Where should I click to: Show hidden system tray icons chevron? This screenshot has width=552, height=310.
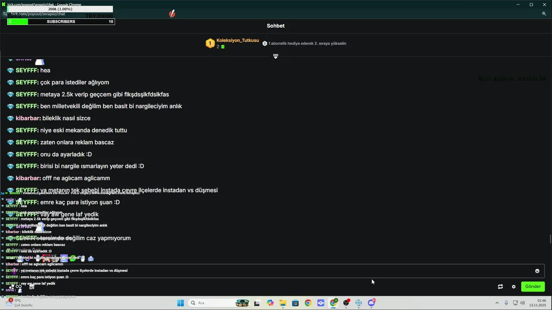[497, 303]
